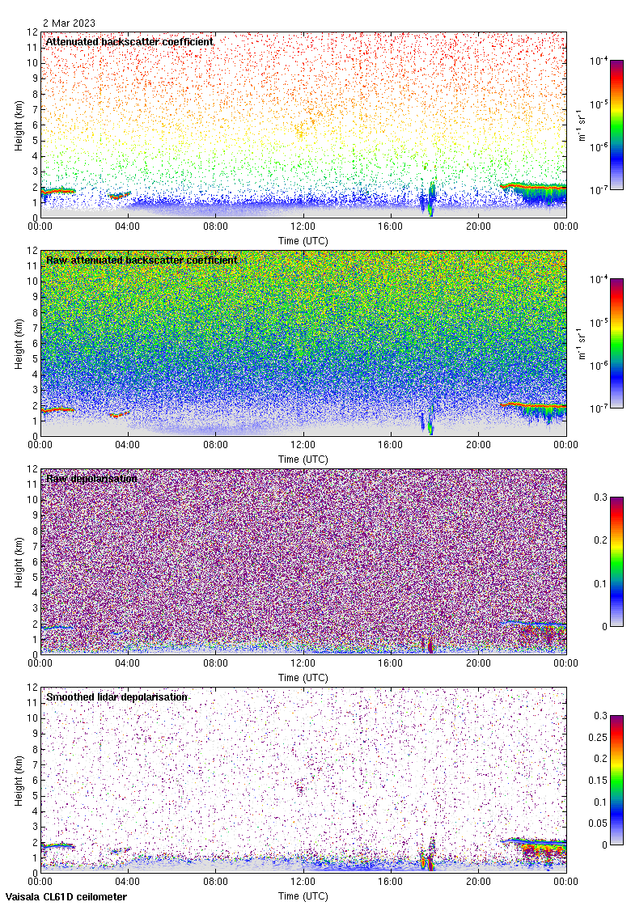Click the 0.25 tick on smoothed depolarisation colorbar
This screenshot has height=906, width=631.
598,737
